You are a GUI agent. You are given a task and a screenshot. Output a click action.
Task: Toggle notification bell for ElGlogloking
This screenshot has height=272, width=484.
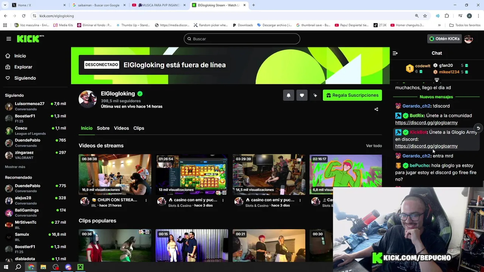(289, 95)
